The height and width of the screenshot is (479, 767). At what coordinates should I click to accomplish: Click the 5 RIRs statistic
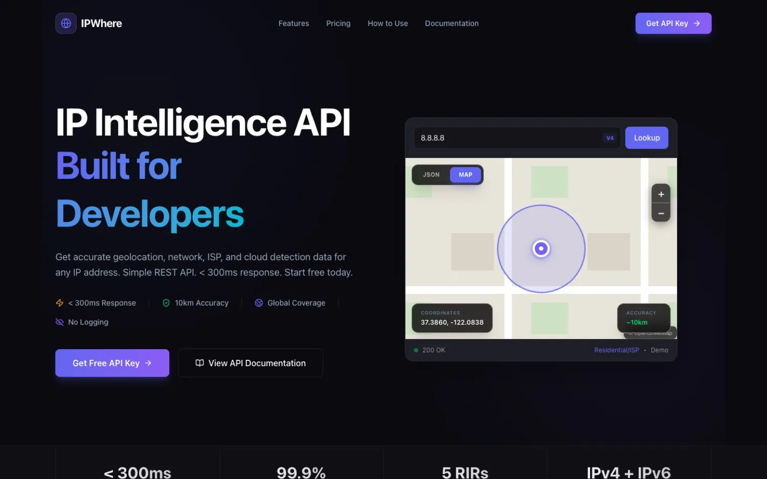coord(465,472)
